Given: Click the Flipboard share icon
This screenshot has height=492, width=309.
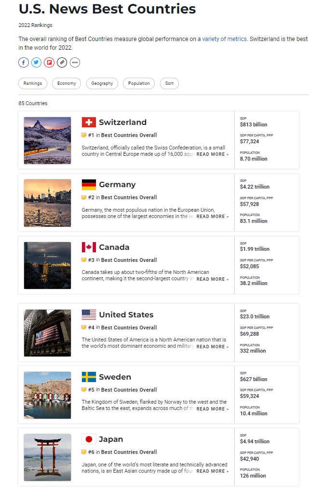Looking at the screenshot, I should tap(49, 62).
